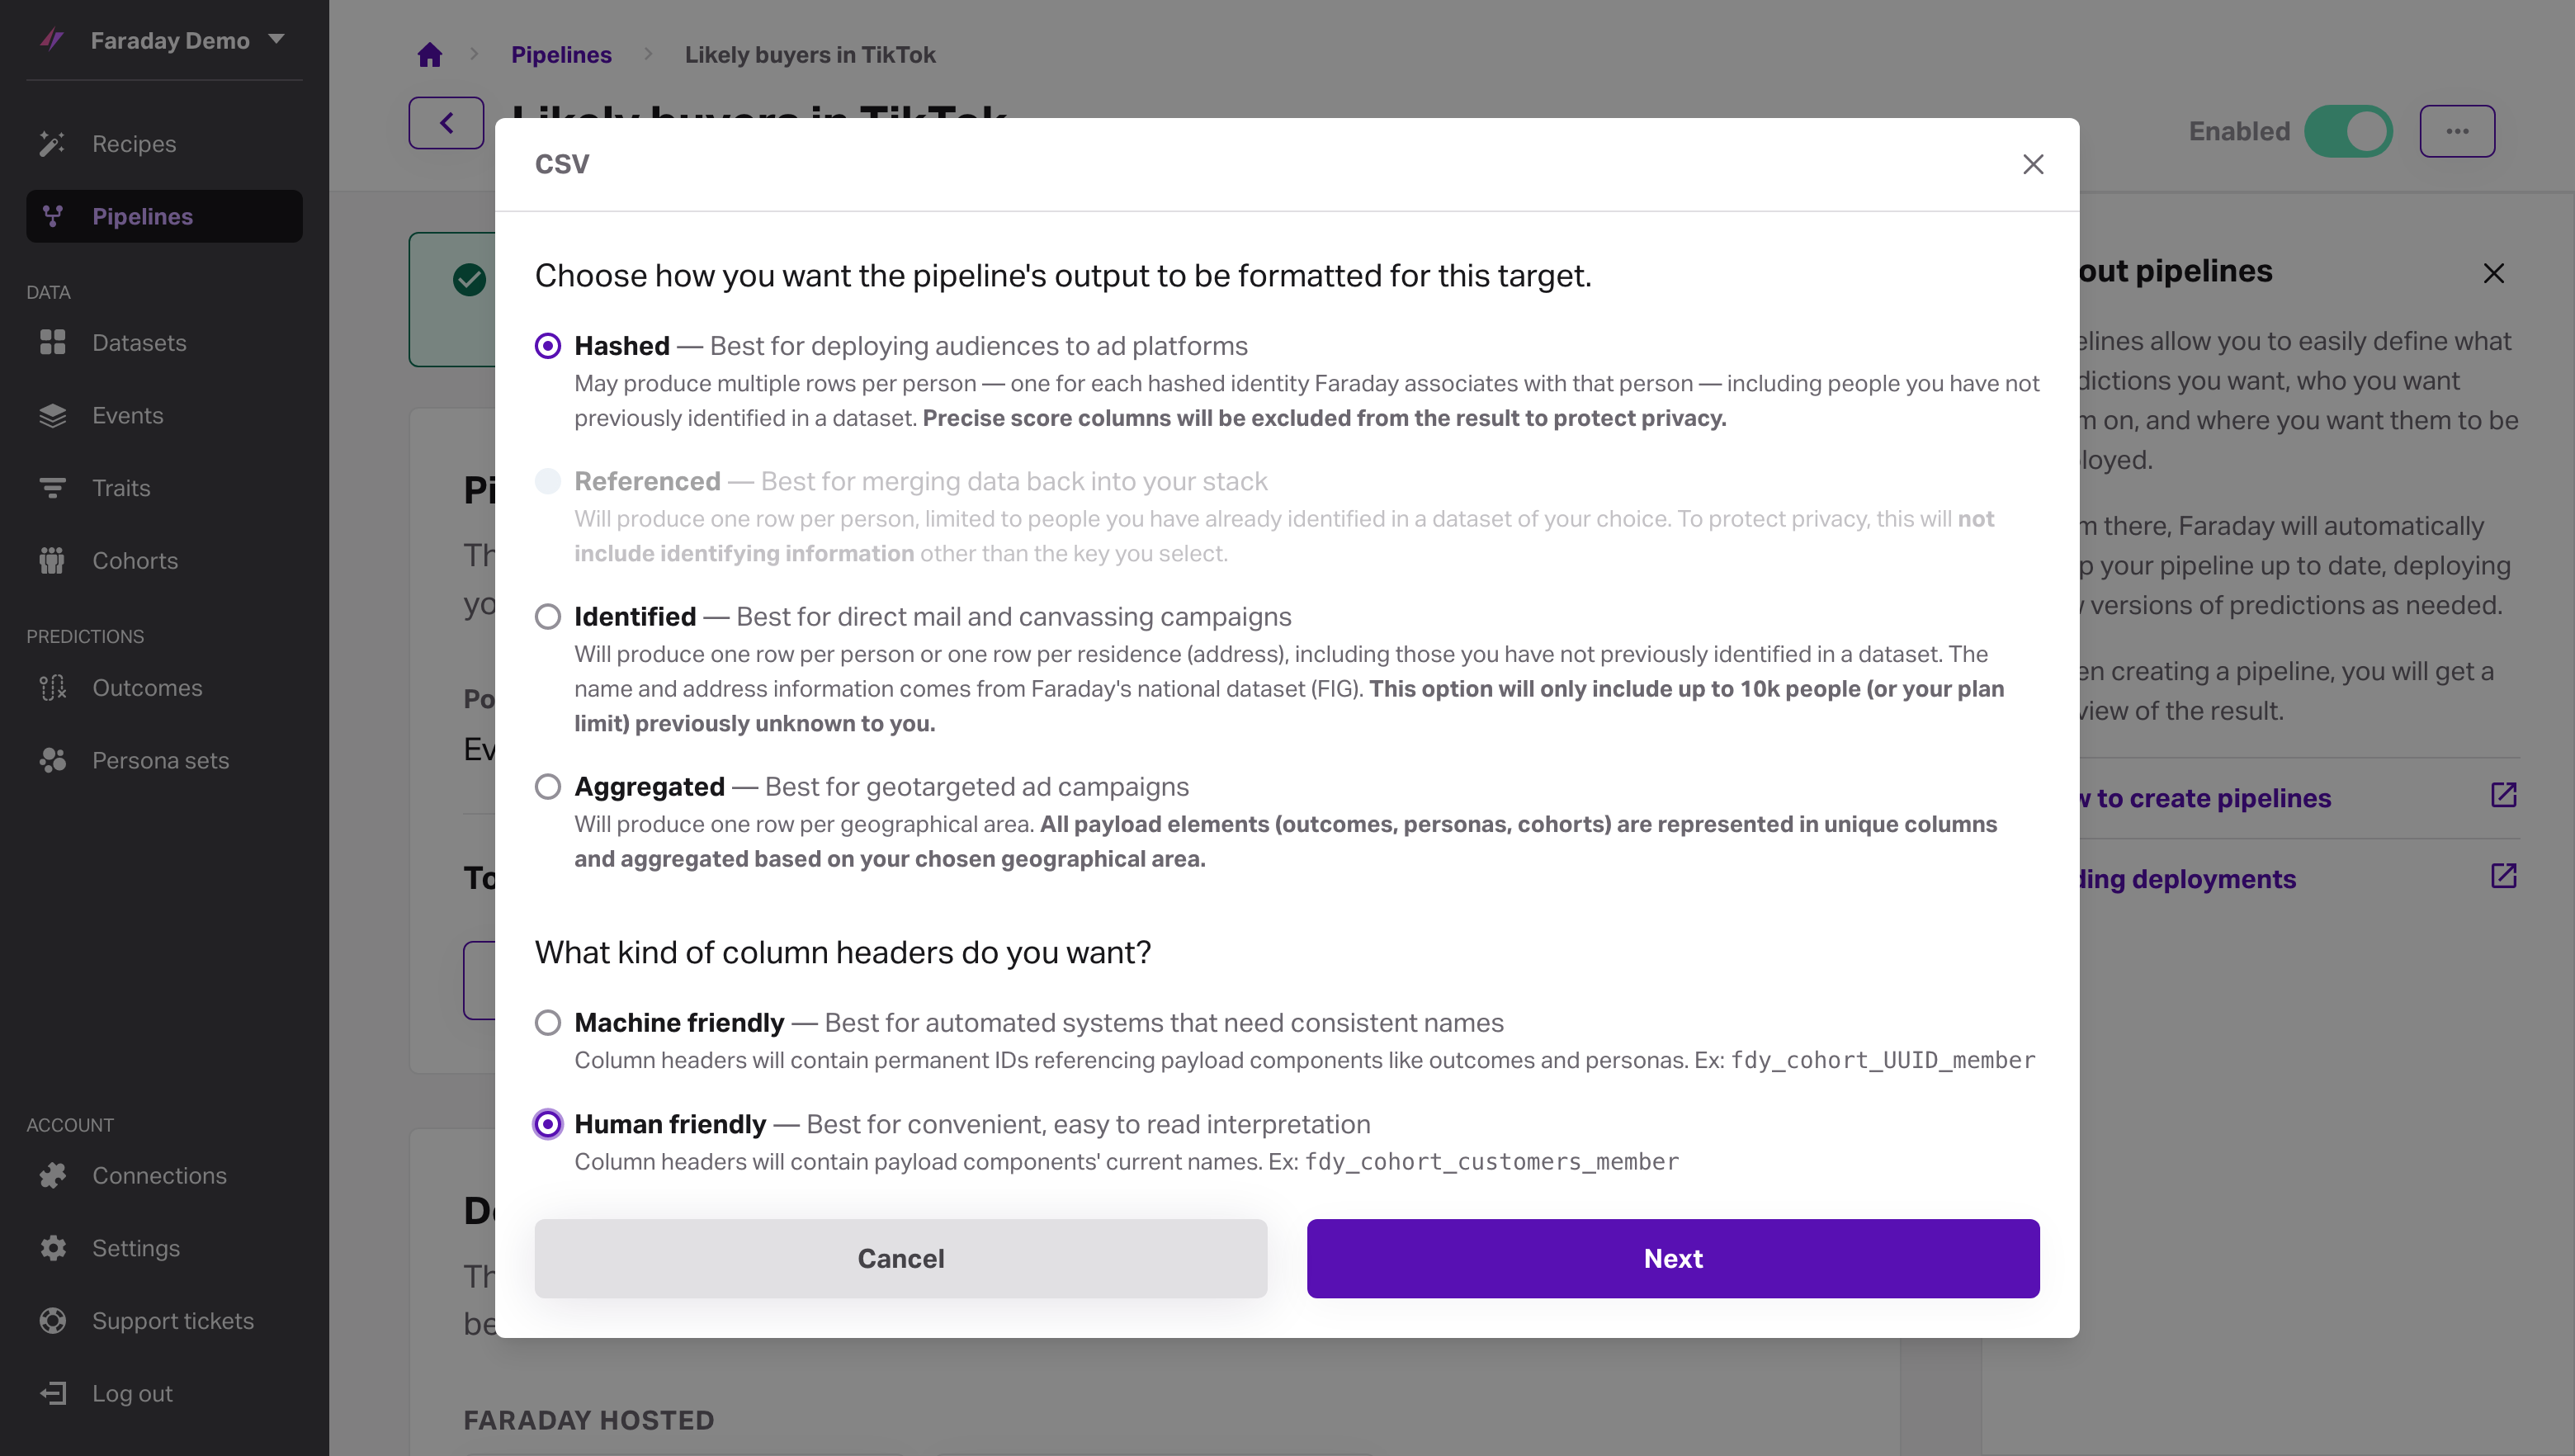Viewport: 2575px width, 1456px height.
Task: Close the CSV dialog
Action: (x=2034, y=164)
